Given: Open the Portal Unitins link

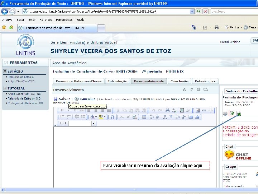Looking at the screenshot, I should (x=230, y=42).
